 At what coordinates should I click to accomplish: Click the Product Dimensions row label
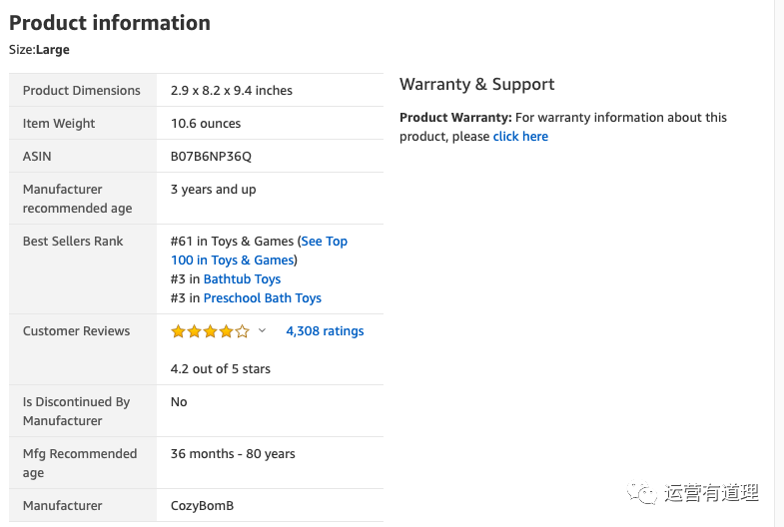point(82,91)
